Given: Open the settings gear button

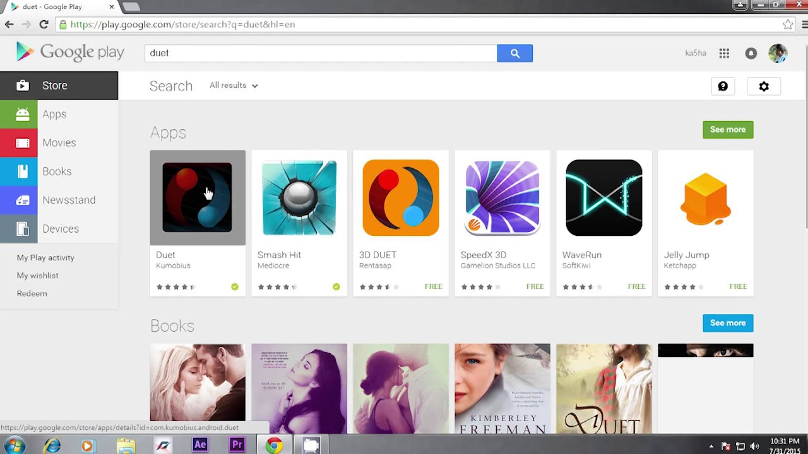Looking at the screenshot, I should coord(764,86).
